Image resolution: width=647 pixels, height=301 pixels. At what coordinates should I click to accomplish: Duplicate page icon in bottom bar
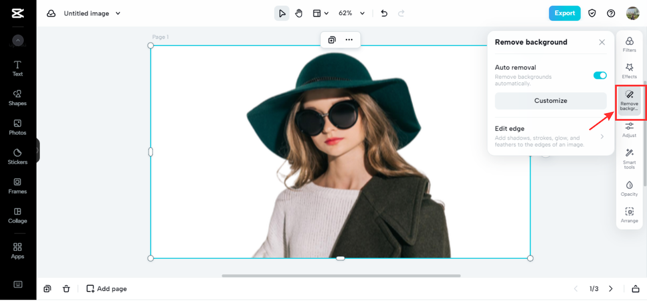(x=47, y=289)
